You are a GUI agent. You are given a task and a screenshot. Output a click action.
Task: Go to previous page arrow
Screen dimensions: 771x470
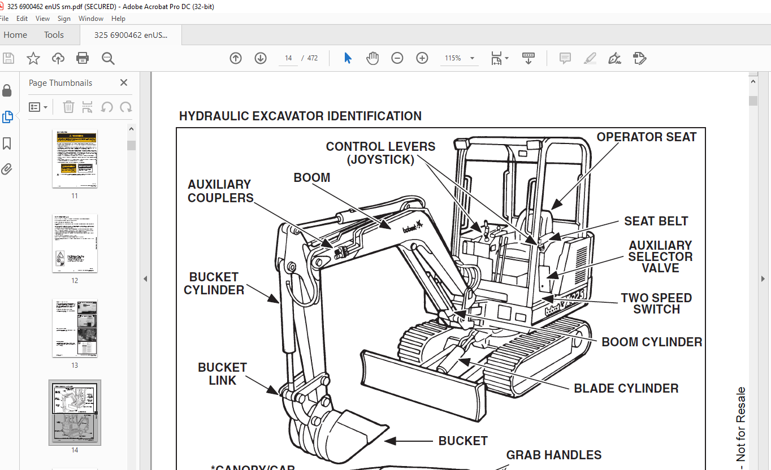pos(236,58)
